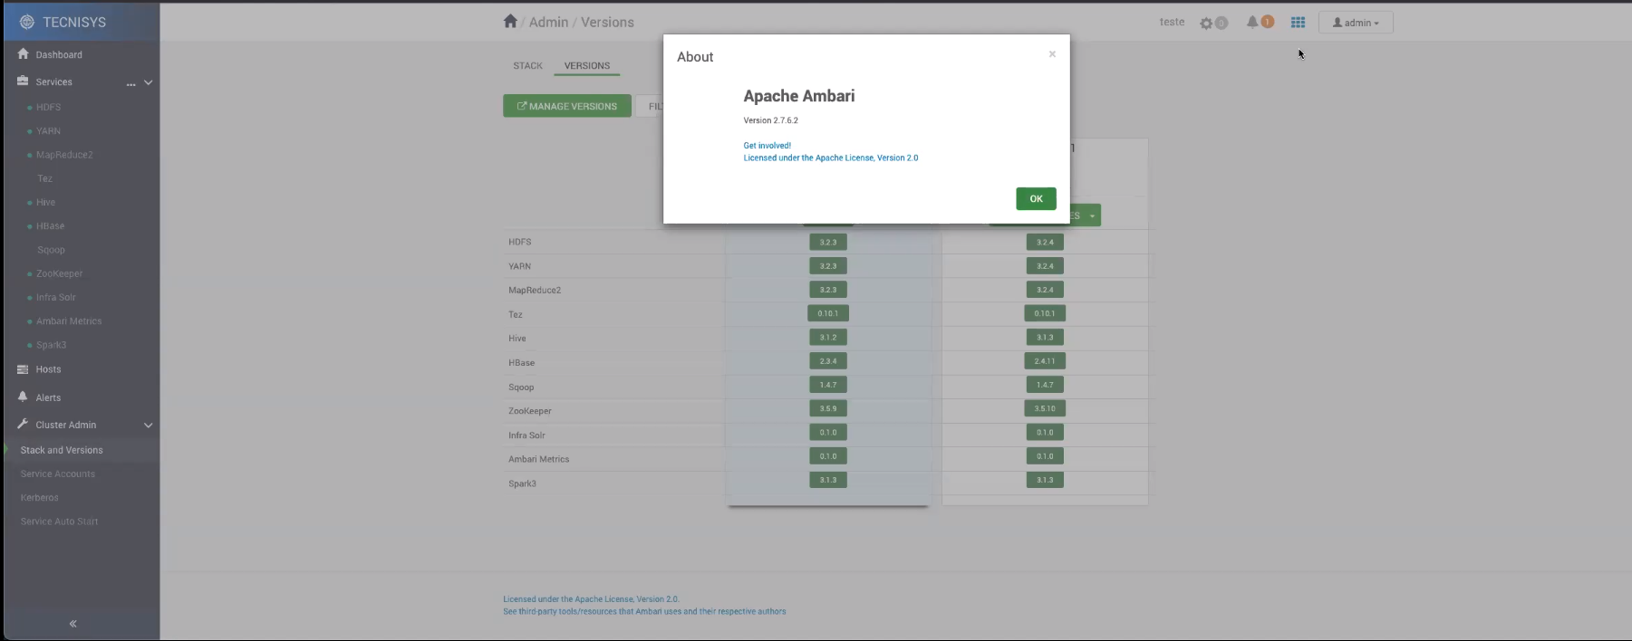The width and height of the screenshot is (1632, 641).
Task: Click the HBase 2.3.4 version badge
Action: [x=828, y=361]
